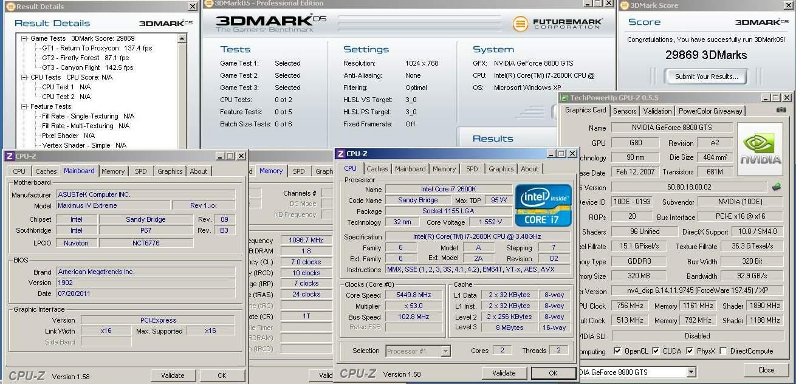The image size is (796, 384).
Task: Click the Futuremark Corporation logo
Action: click(558, 24)
